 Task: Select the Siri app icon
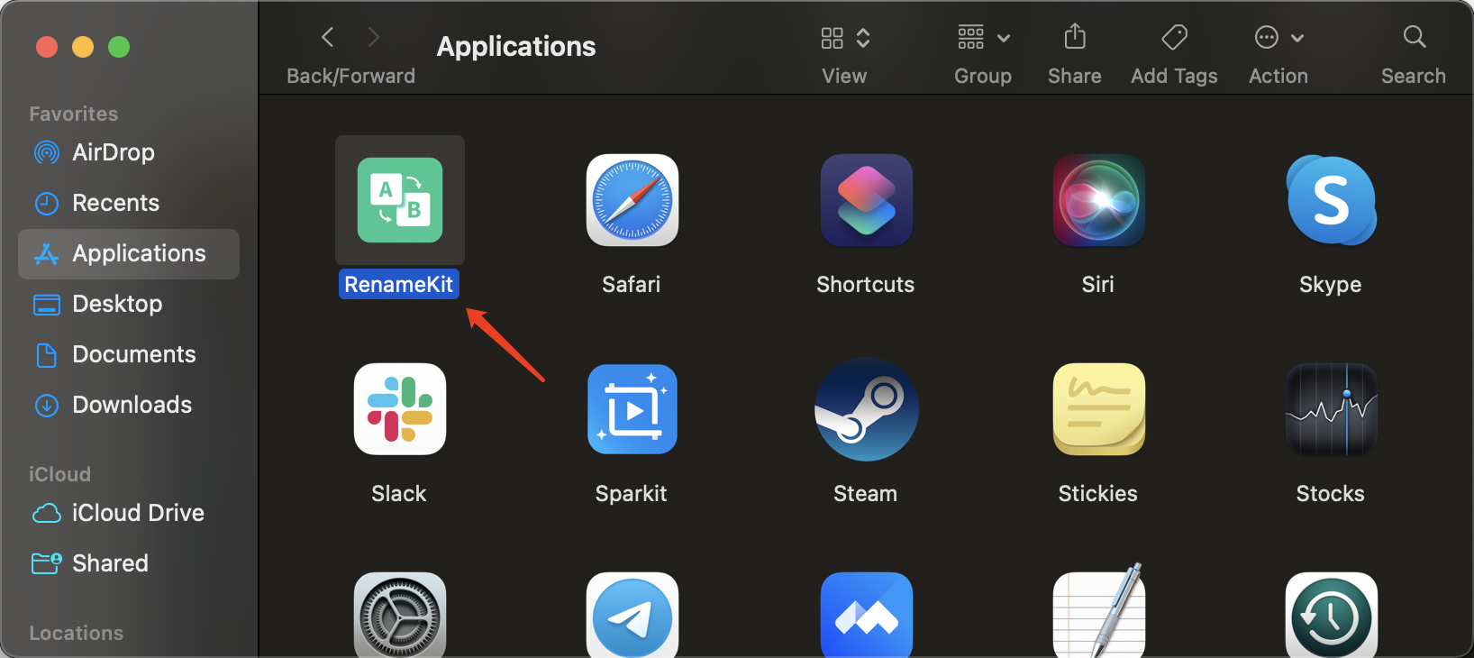click(1098, 200)
